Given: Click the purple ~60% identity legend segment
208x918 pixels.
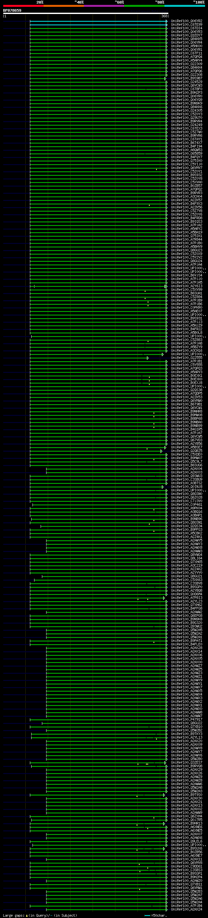Looking at the screenshot, I should pos(104,6).
